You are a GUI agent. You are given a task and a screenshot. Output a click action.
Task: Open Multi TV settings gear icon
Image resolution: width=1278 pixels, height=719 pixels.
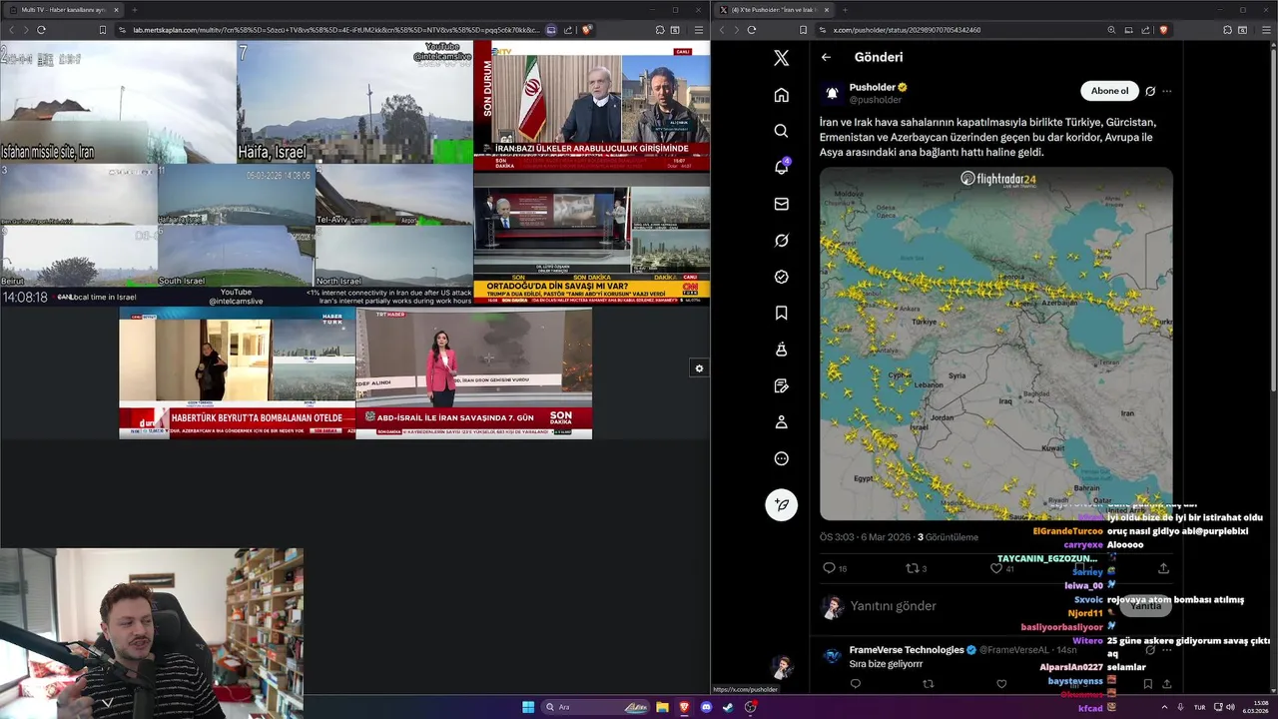click(x=699, y=368)
